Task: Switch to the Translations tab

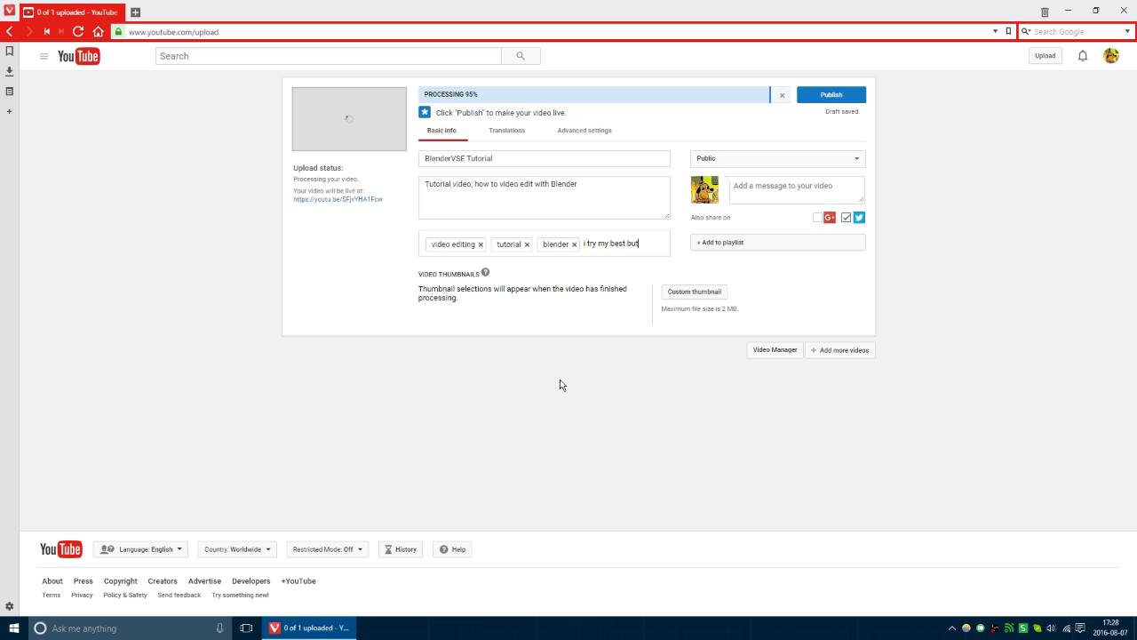Action: tap(506, 131)
